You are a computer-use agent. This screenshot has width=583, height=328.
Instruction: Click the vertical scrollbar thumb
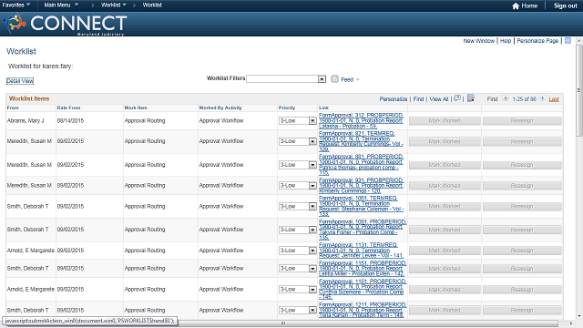point(579,90)
